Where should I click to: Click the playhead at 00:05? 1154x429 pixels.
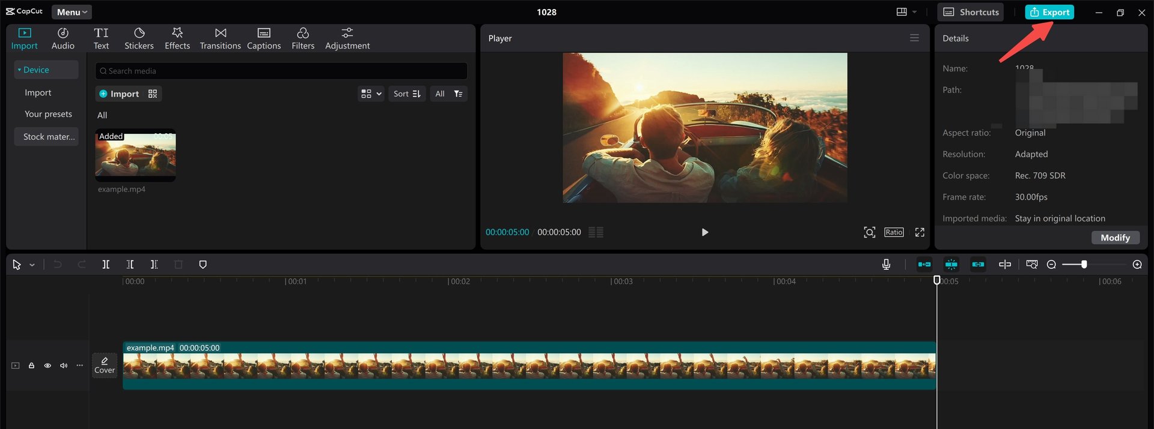pyautogui.click(x=936, y=280)
